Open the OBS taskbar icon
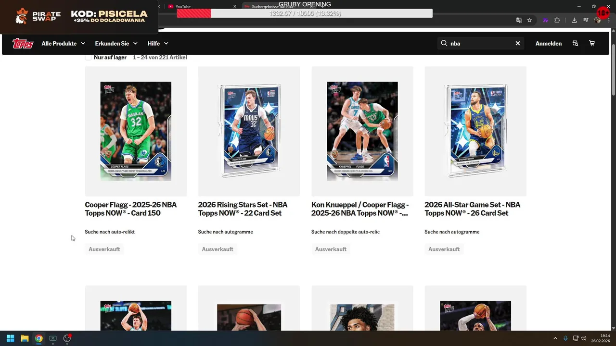This screenshot has width=616, height=346. 67,338
